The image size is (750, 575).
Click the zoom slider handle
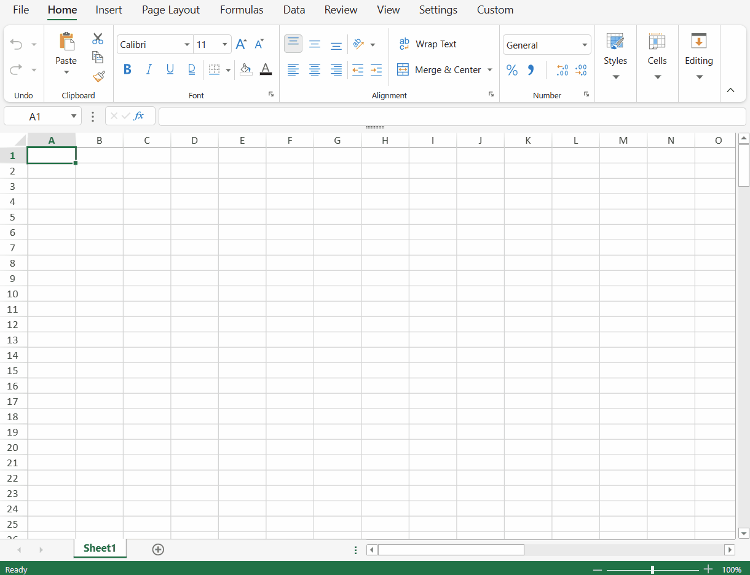pos(652,570)
